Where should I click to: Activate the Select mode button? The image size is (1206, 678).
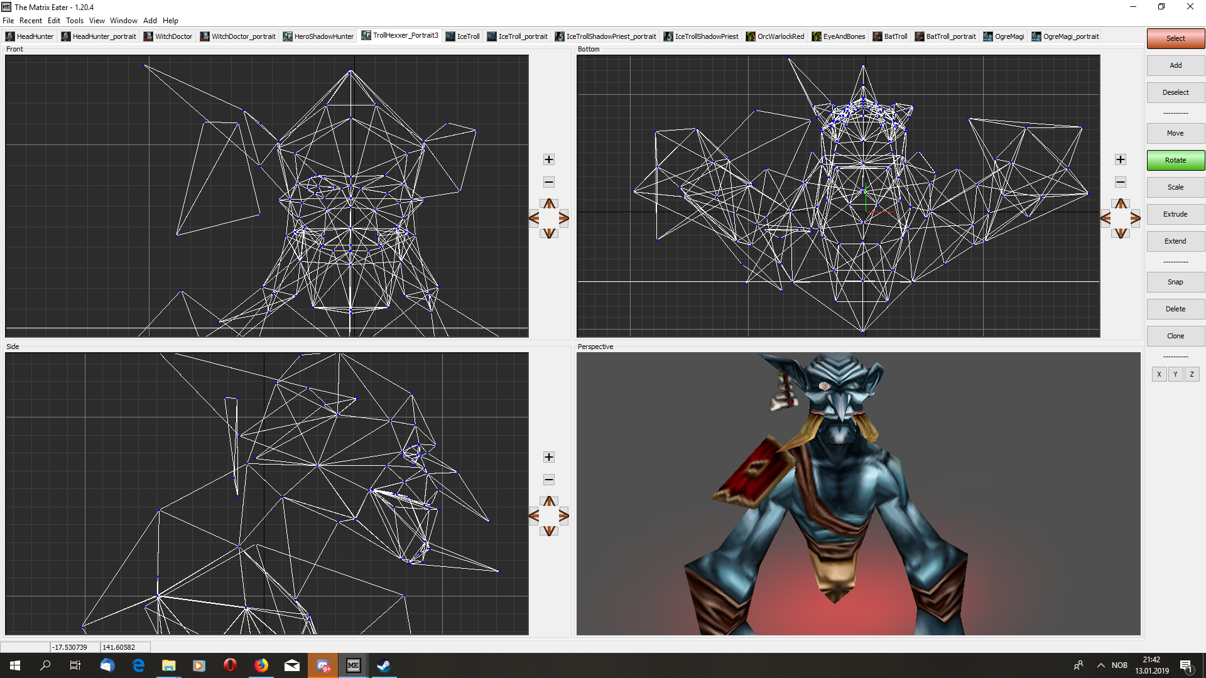[1175, 38]
